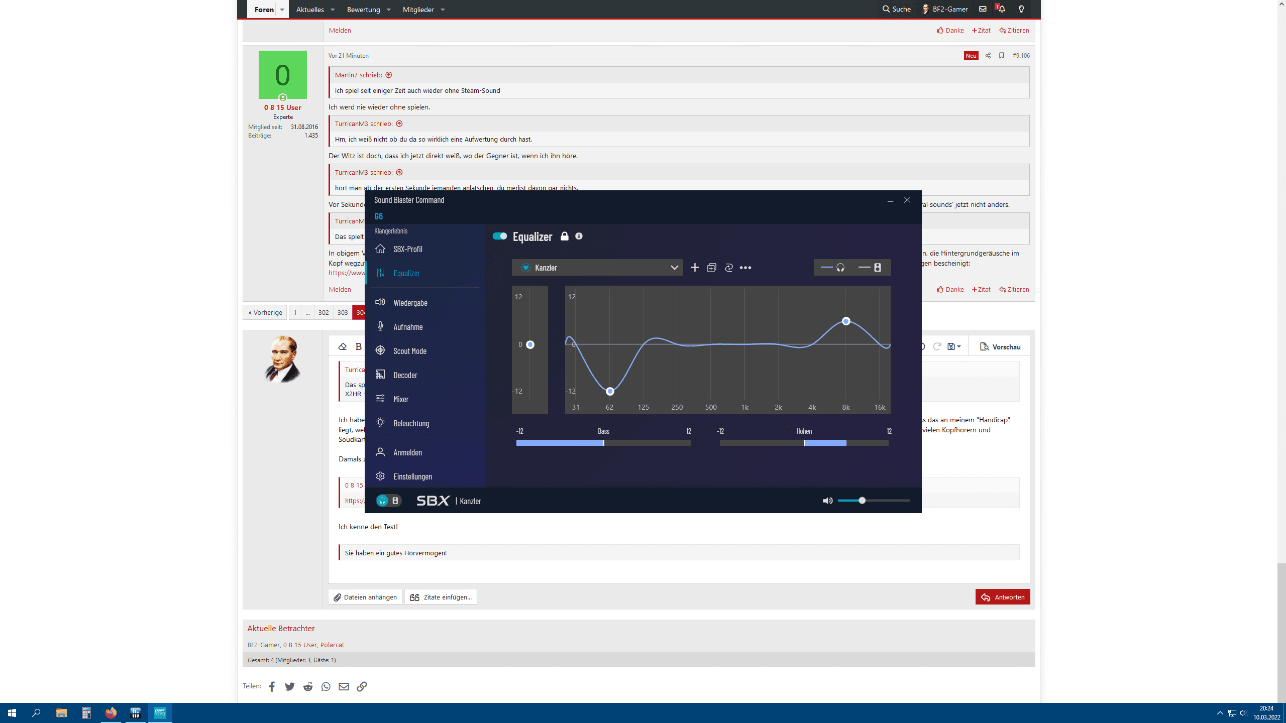Screen dimensions: 1286x723
Task: Open the inbox envelope icon
Action: coord(983,9)
